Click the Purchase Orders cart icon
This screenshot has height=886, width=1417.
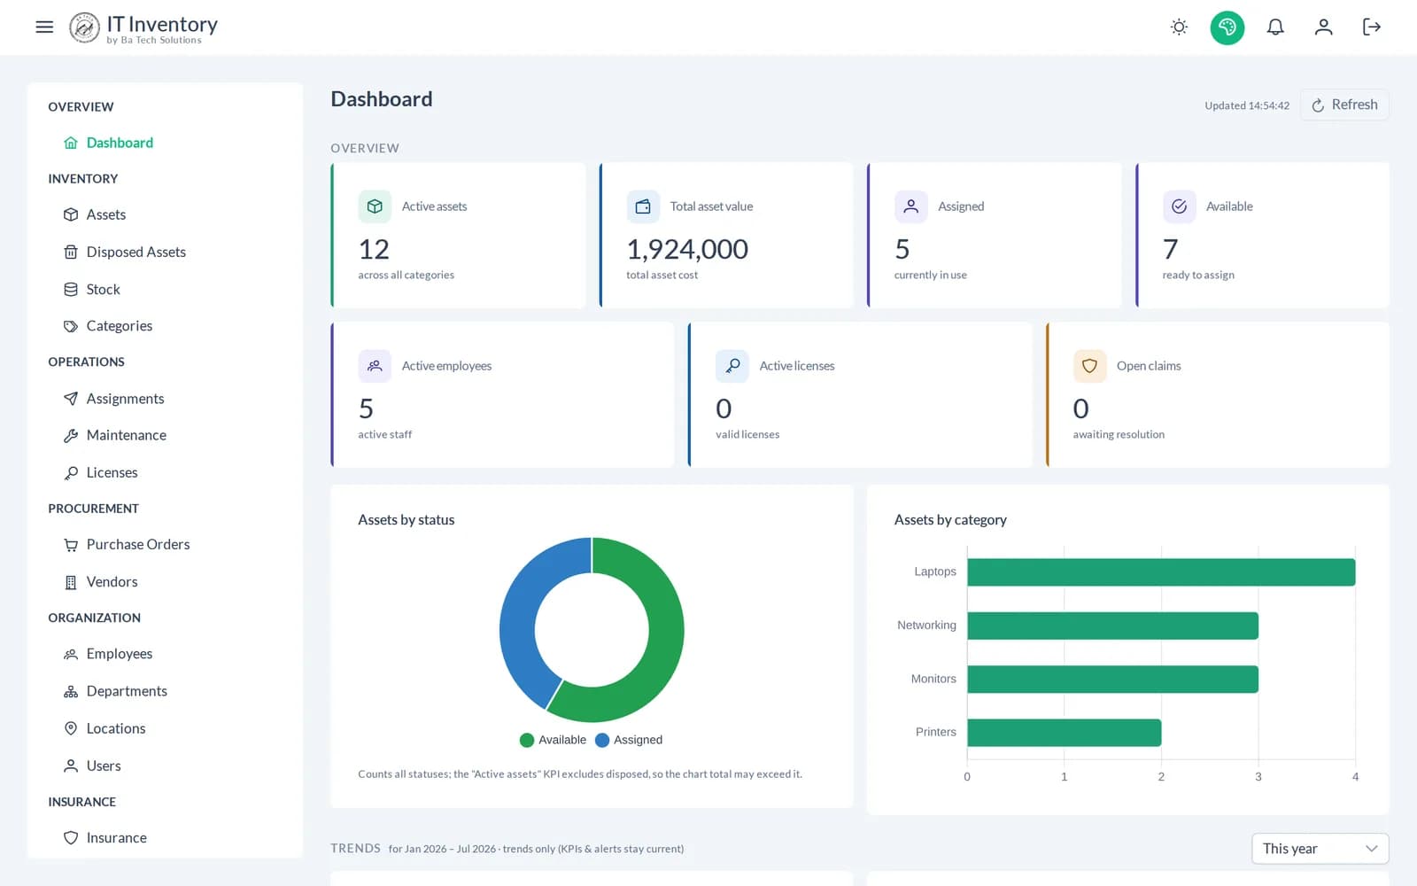[71, 545]
